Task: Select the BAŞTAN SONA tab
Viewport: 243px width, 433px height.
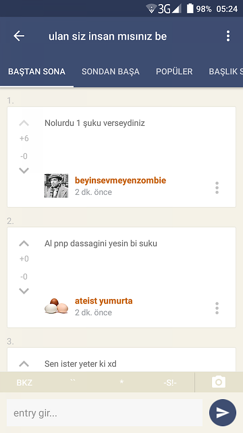Action: [36, 72]
